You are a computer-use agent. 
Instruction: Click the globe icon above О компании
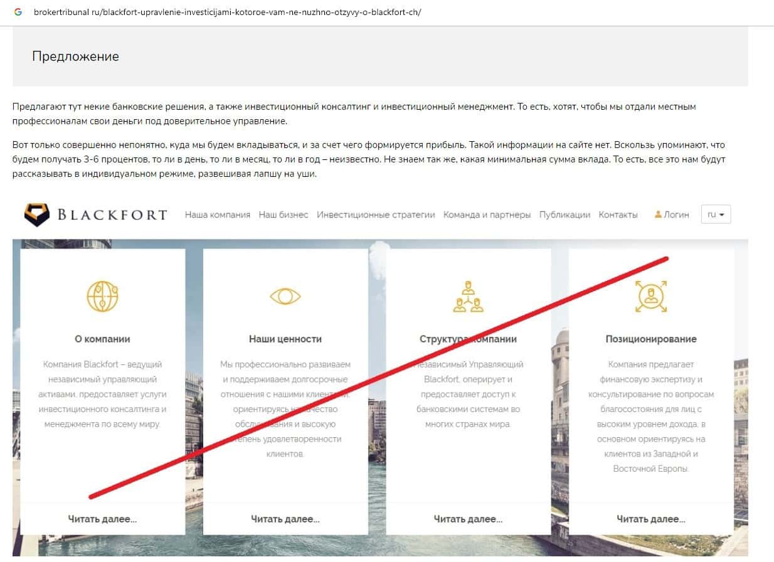[x=102, y=296]
